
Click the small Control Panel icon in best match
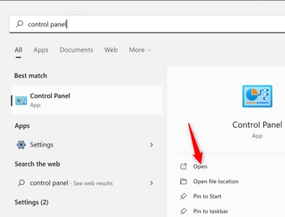point(21,101)
